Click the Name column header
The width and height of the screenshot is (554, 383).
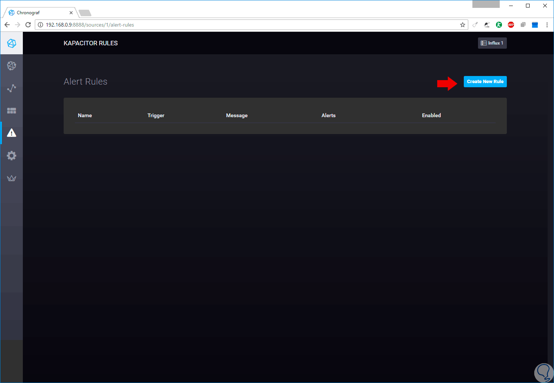pos(85,115)
